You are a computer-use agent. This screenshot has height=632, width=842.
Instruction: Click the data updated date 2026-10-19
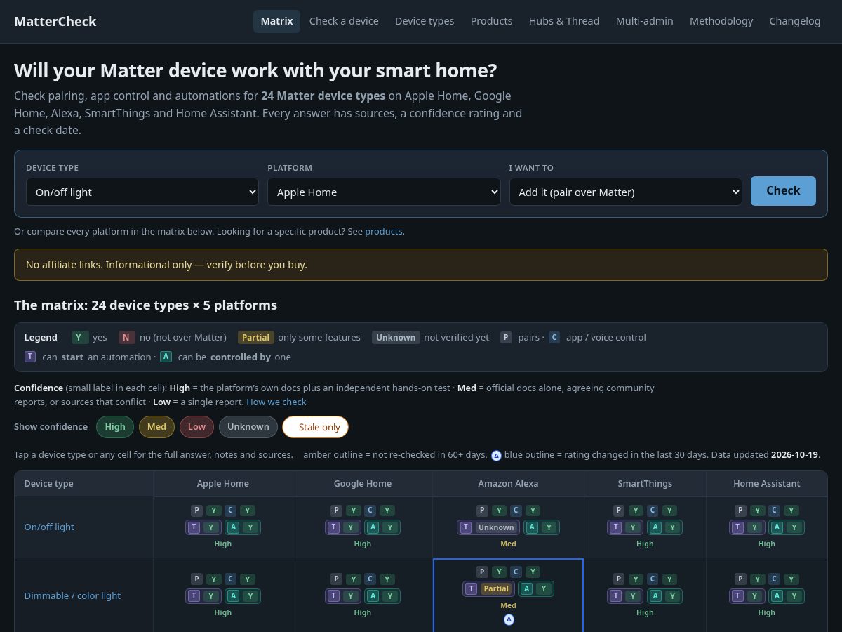click(794, 455)
